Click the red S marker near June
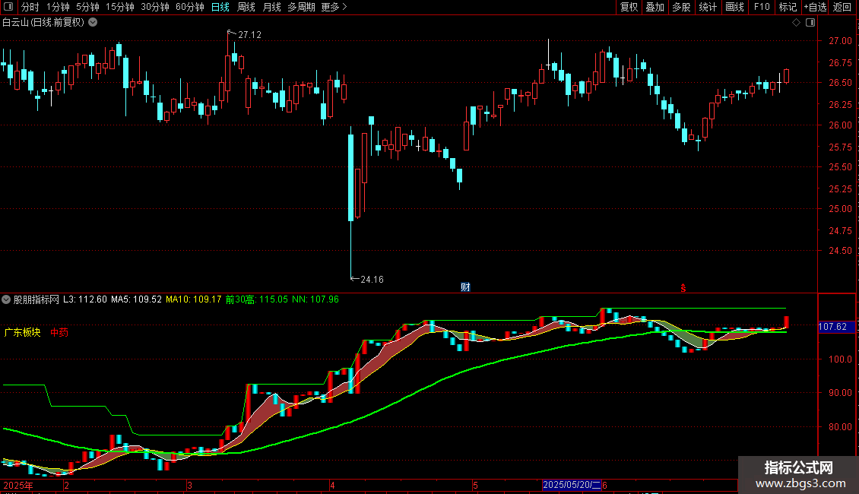Screen dimensions: 859x494 pos(683,288)
